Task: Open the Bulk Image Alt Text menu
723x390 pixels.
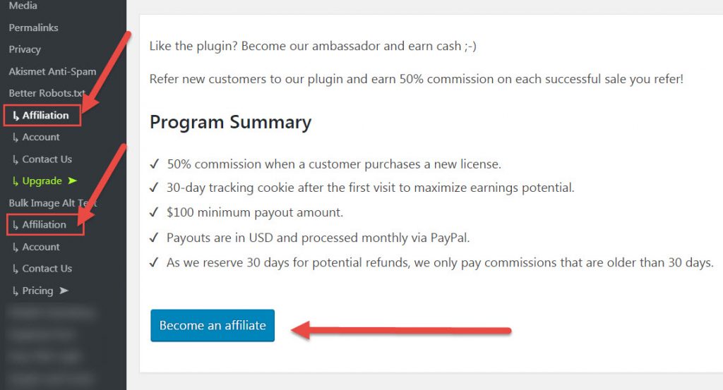Action: [53, 203]
